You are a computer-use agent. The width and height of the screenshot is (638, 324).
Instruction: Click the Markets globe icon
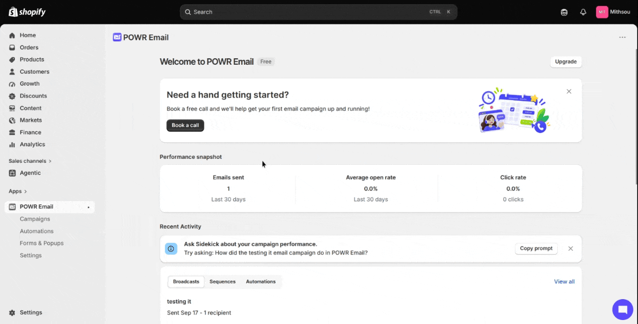pyautogui.click(x=12, y=120)
